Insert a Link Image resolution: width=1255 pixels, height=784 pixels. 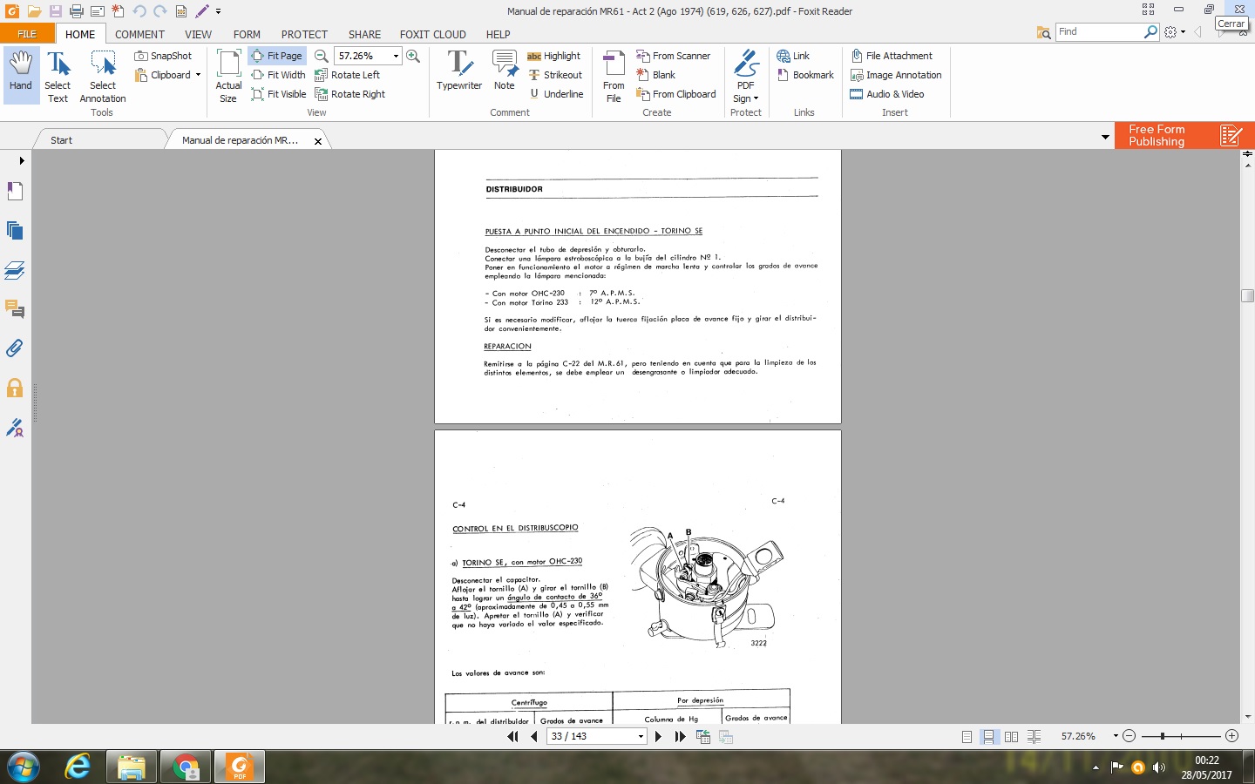point(793,56)
